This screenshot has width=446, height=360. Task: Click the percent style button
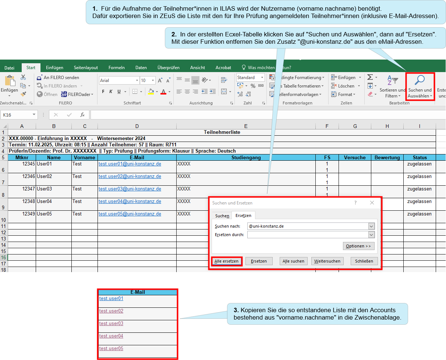click(253, 86)
